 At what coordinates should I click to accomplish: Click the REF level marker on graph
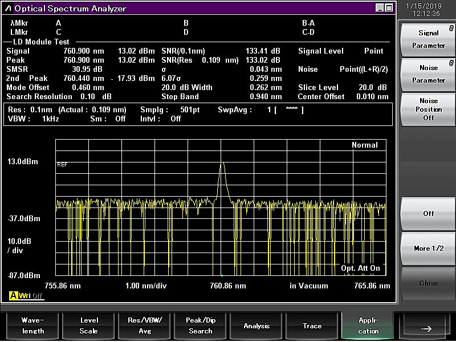(62, 164)
